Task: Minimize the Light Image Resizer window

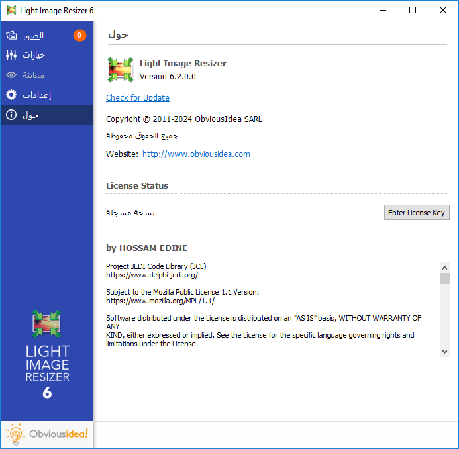Action: click(x=383, y=10)
